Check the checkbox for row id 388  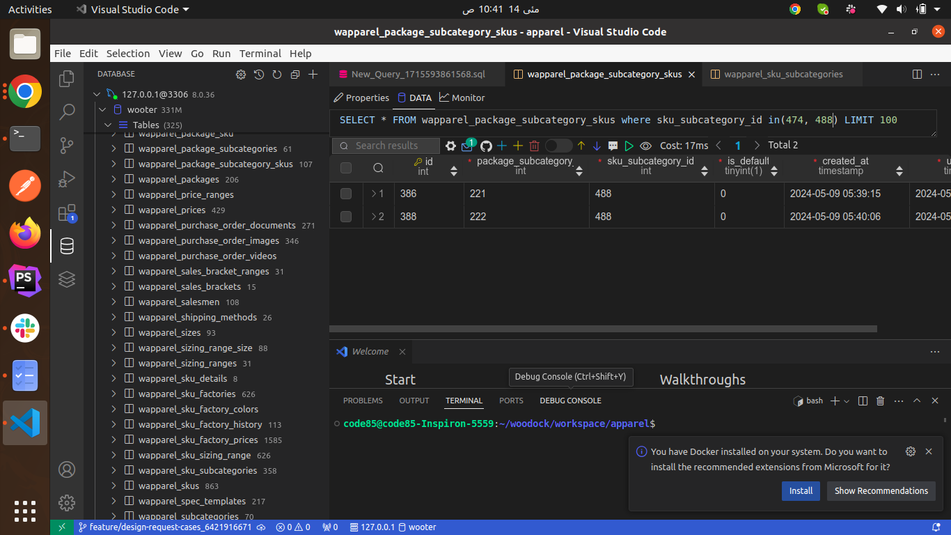(346, 217)
